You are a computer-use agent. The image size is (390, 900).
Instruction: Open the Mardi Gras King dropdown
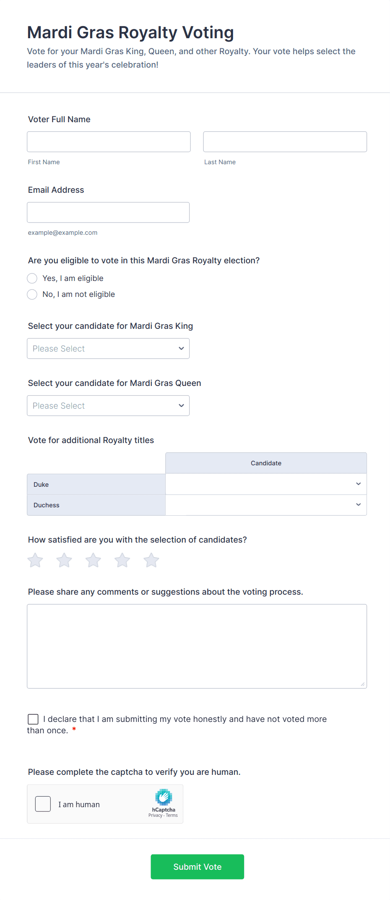click(x=108, y=349)
